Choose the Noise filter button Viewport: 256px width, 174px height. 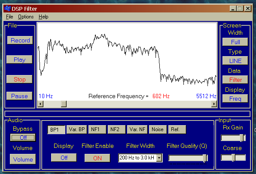[158, 129]
